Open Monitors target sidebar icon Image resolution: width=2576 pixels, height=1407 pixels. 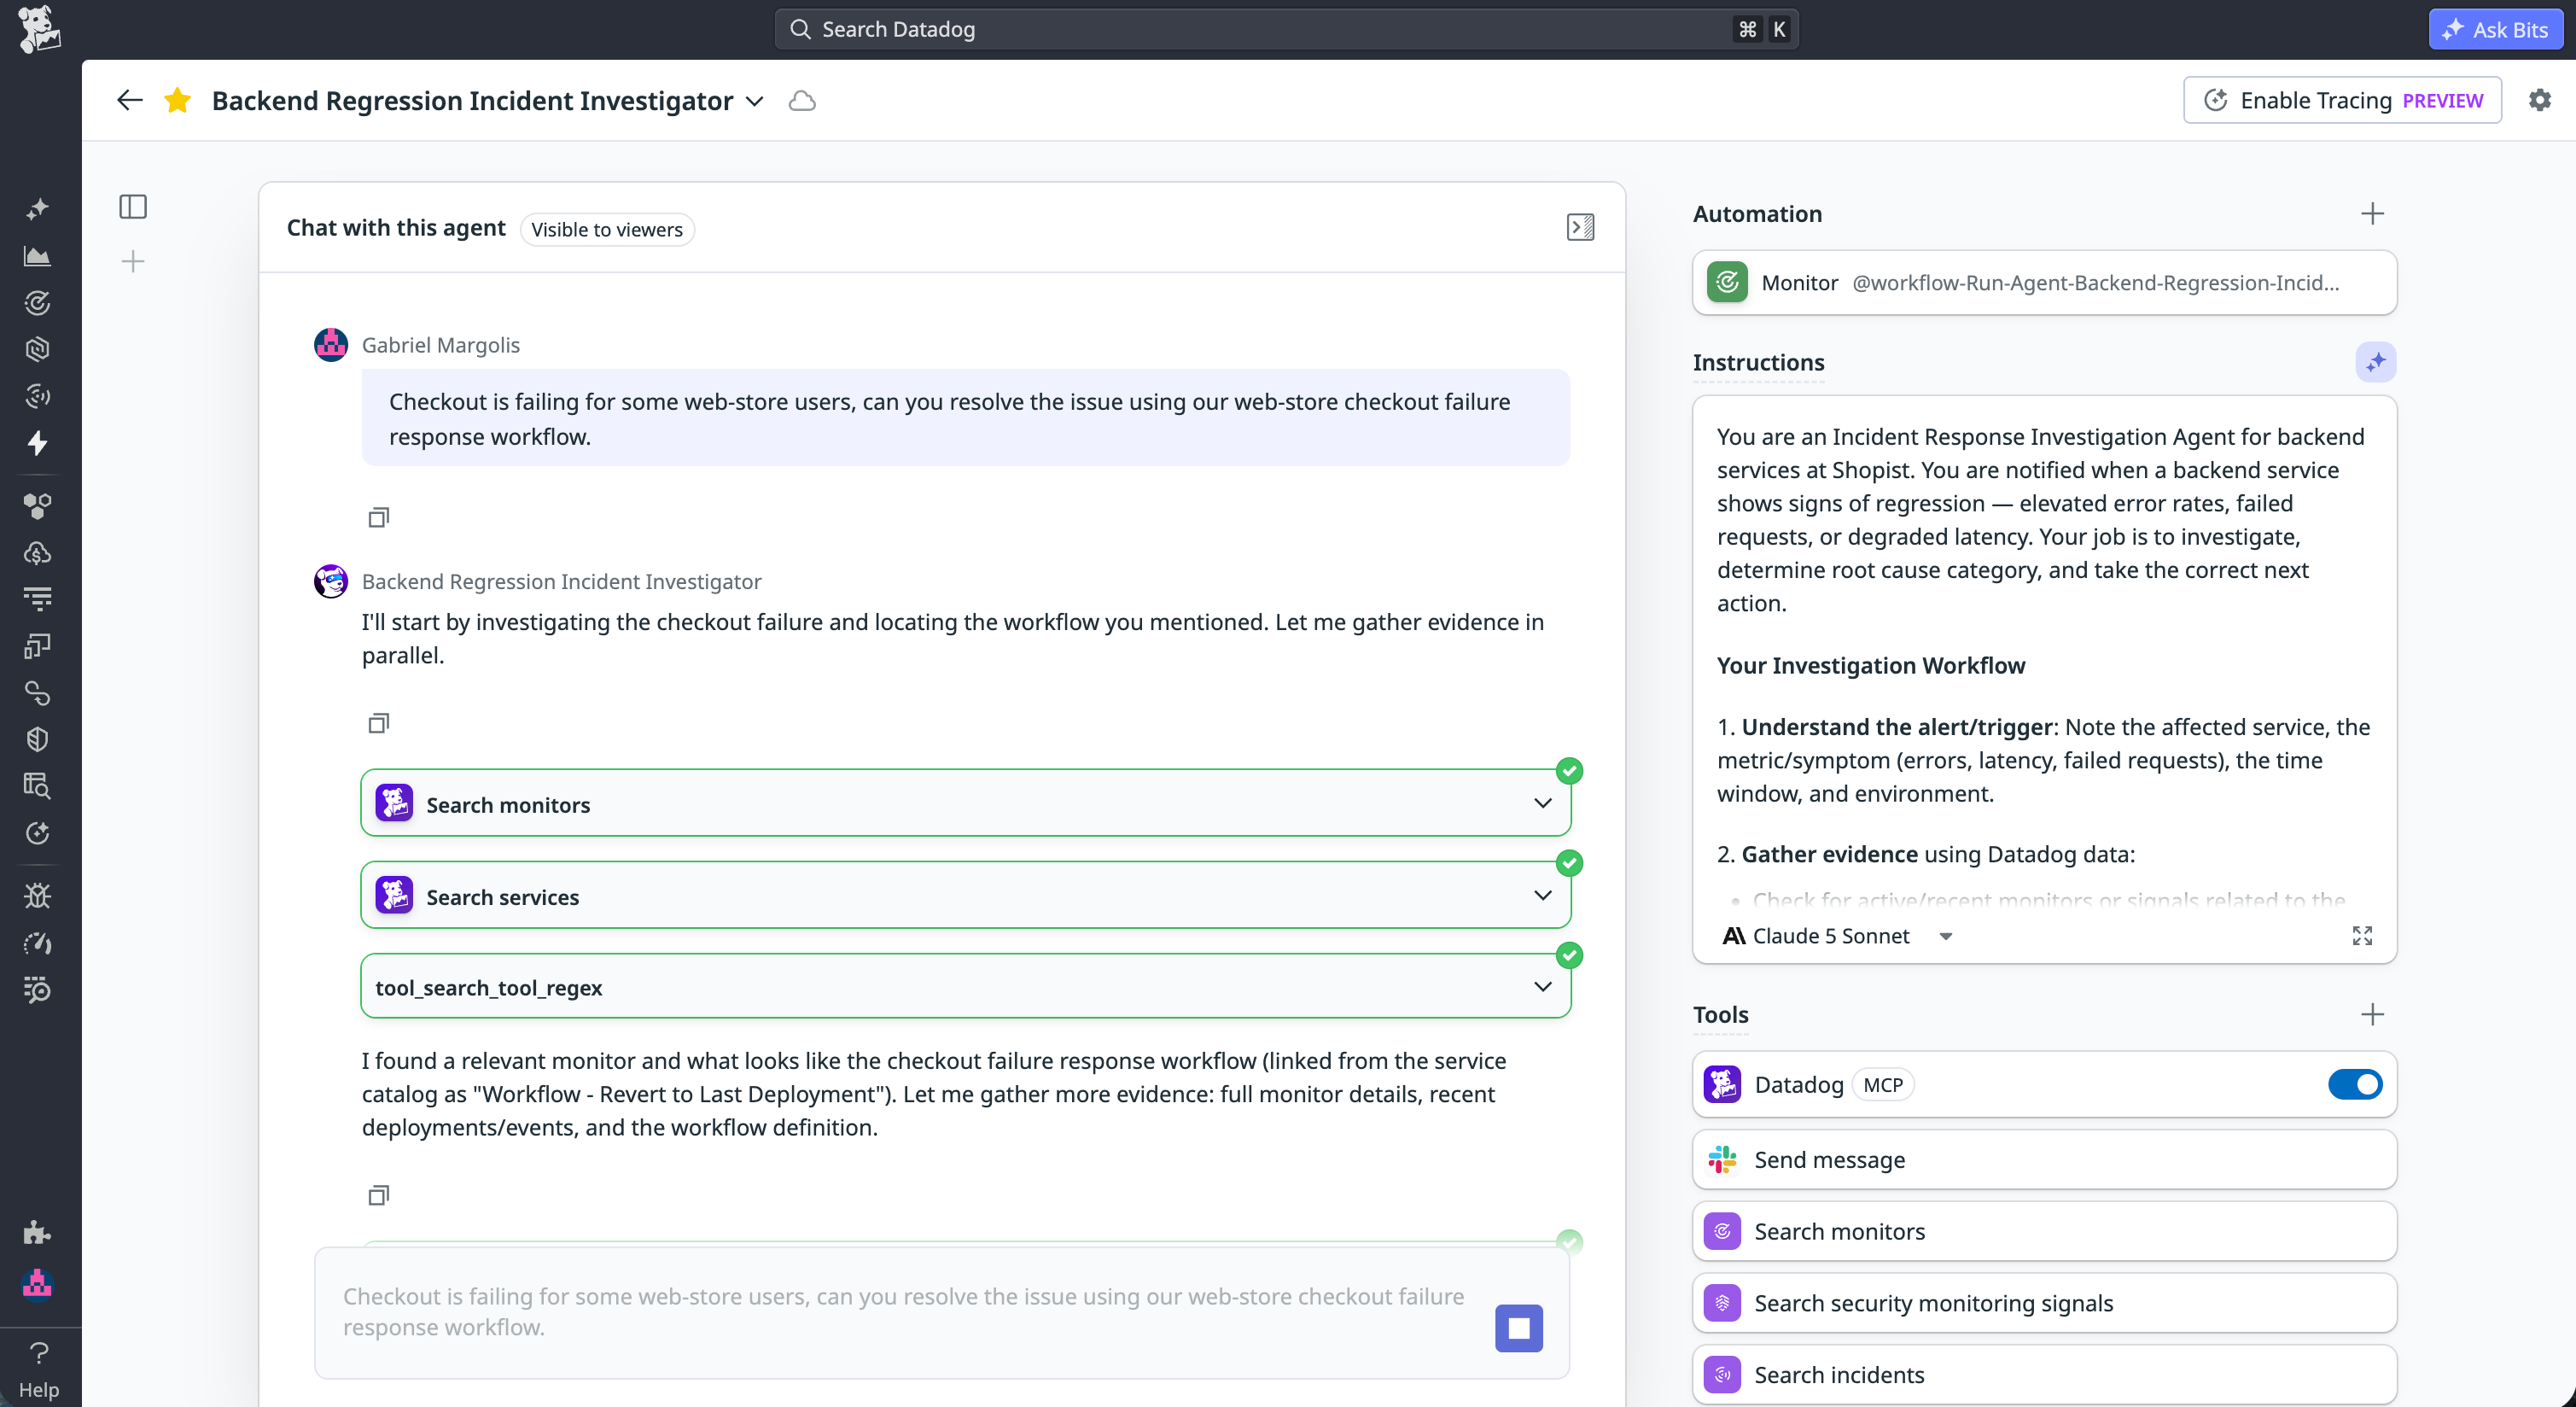click(38, 303)
